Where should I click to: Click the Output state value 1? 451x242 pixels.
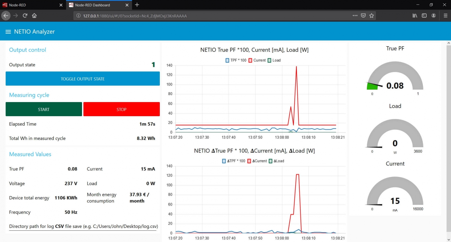[153, 65]
